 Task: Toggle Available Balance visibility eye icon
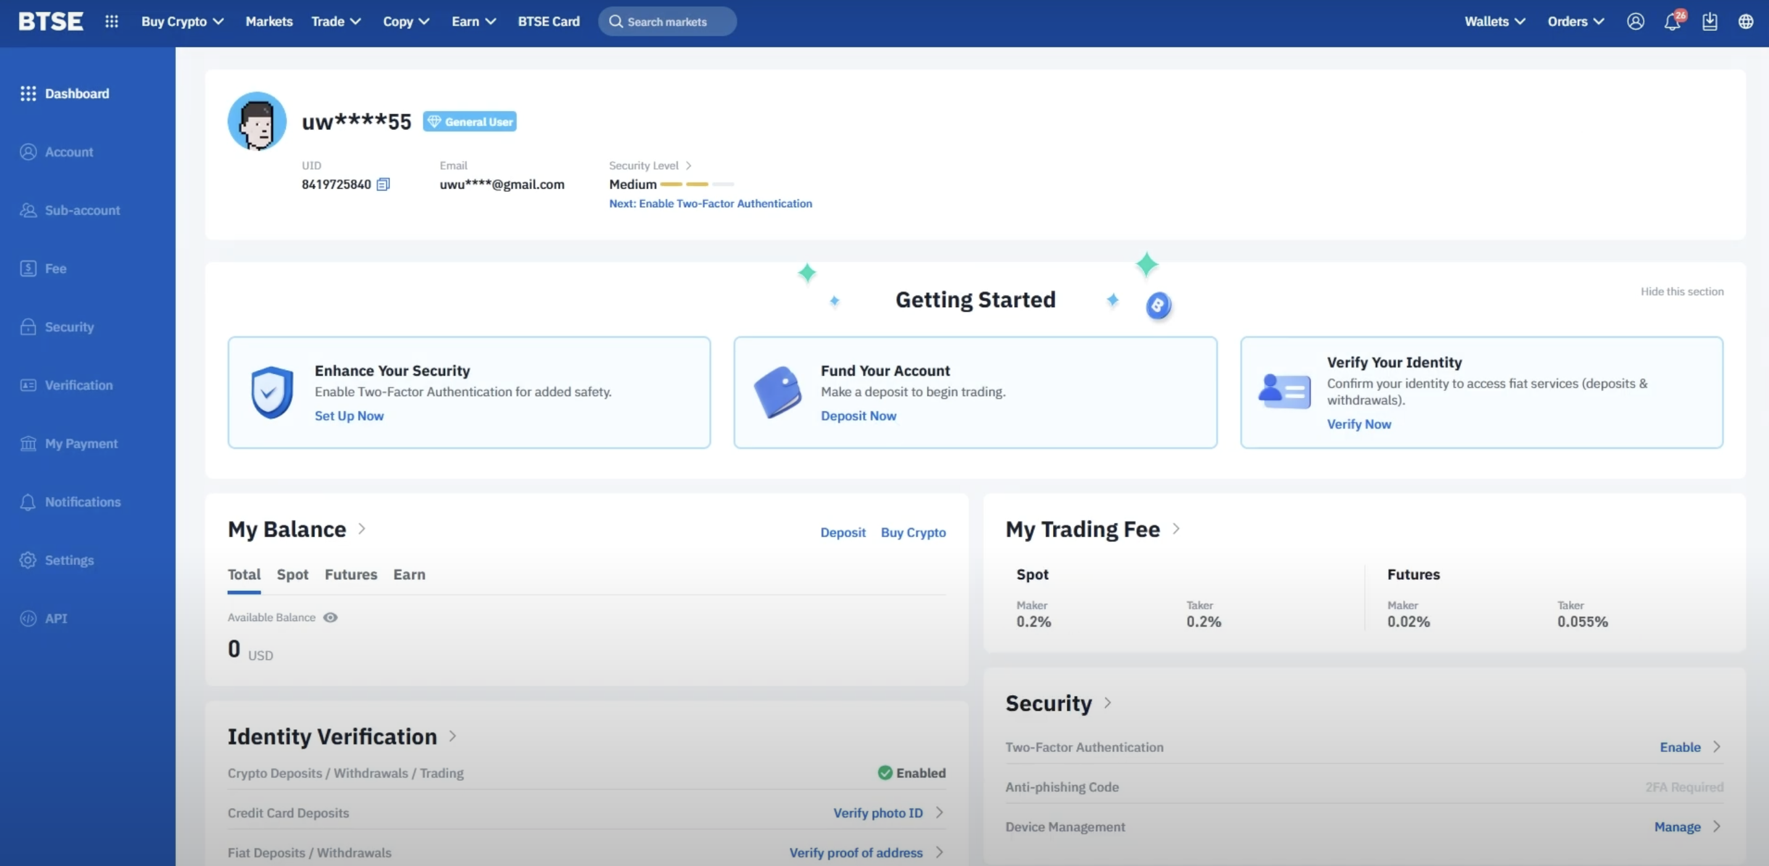[x=330, y=617]
